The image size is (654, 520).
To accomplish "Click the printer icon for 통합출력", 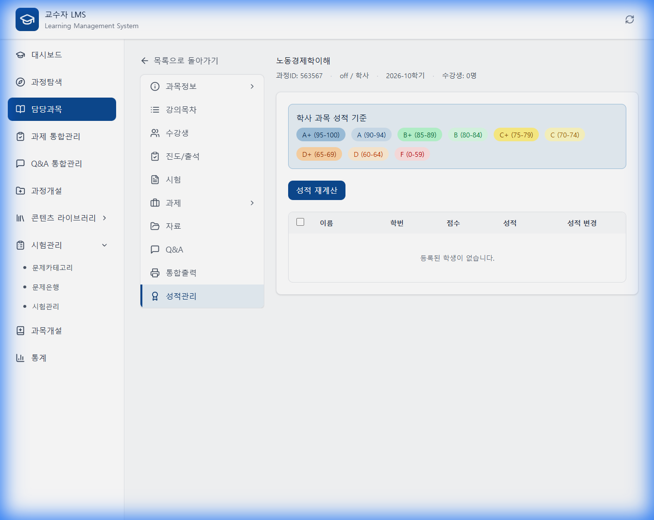I will pos(155,273).
